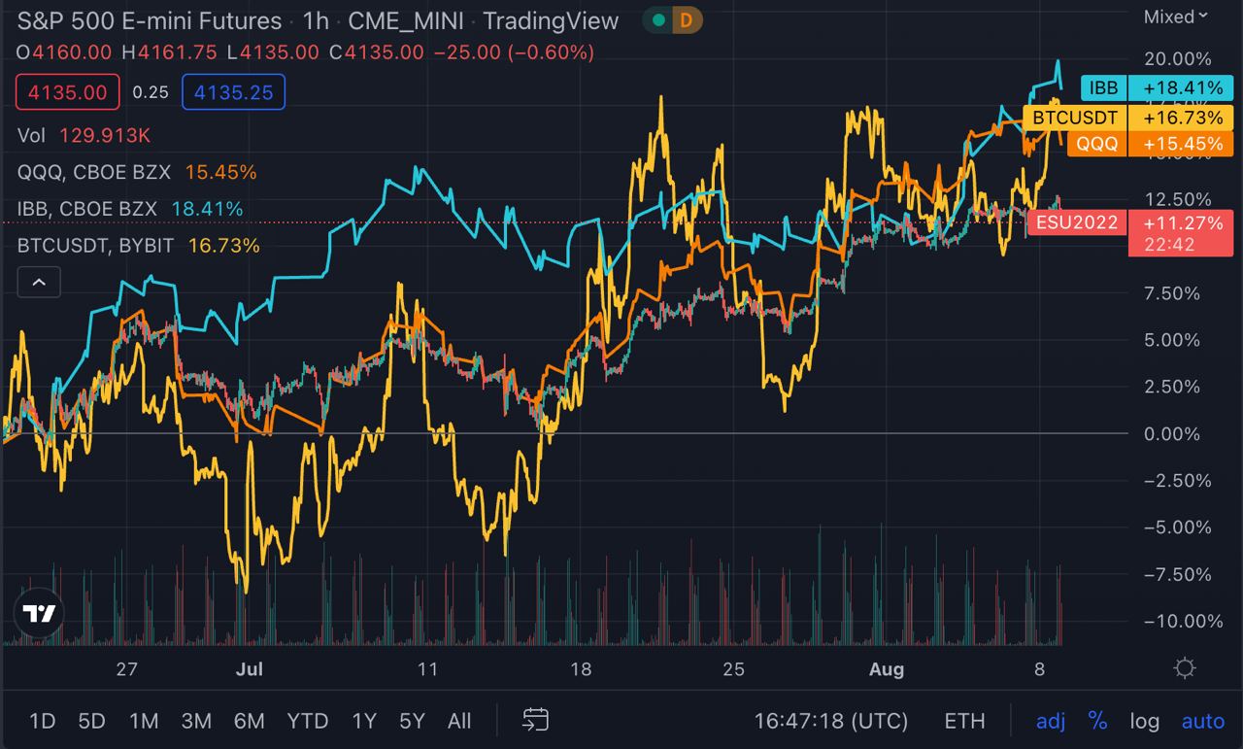Select the 5D time range
Viewport: 1243px width, 749px height.
pyautogui.click(x=91, y=721)
